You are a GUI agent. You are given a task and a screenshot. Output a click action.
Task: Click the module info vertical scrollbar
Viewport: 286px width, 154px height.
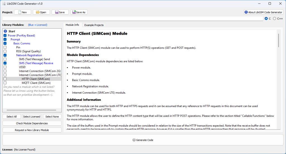(278, 40)
